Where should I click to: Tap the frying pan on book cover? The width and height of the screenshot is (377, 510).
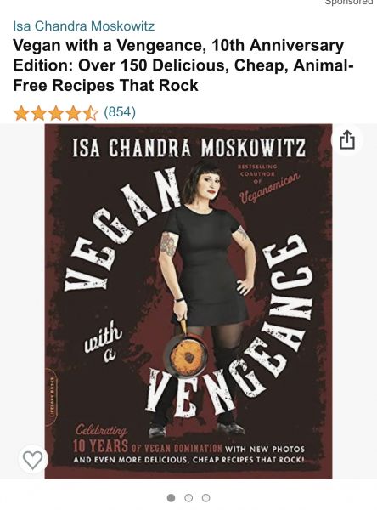click(x=186, y=354)
